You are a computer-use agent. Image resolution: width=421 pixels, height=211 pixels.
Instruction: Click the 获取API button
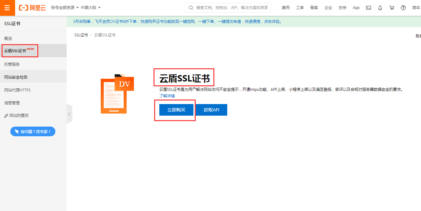(x=211, y=110)
